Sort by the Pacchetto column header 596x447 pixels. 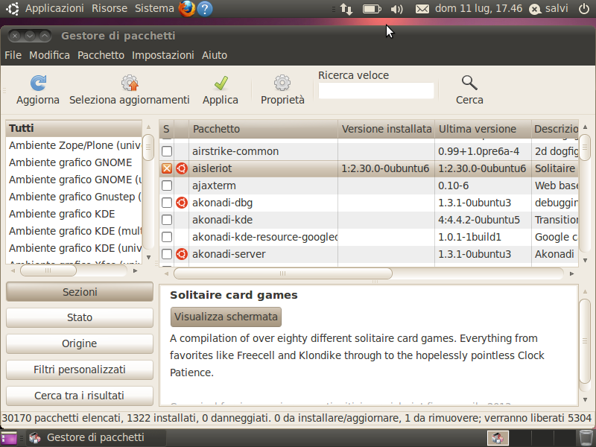[x=264, y=129]
